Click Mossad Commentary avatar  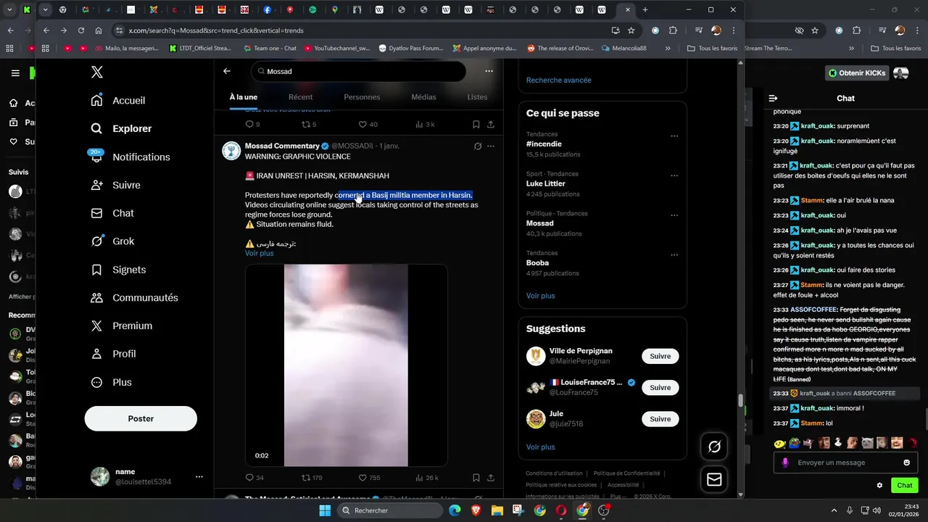point(231,151)
